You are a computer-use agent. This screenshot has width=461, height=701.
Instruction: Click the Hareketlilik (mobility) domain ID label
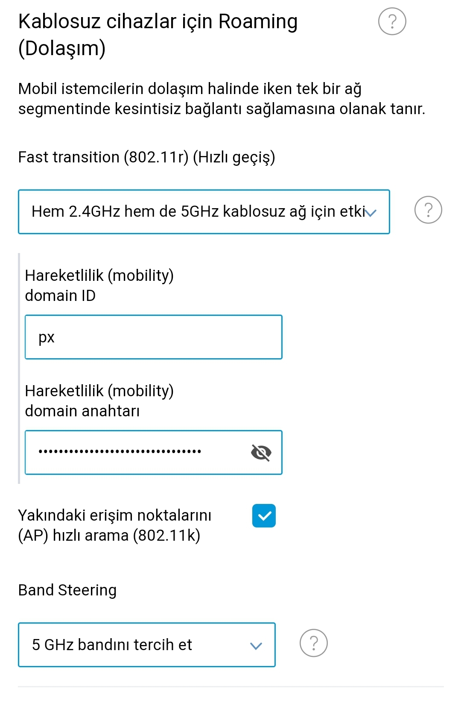coord(99,286)
